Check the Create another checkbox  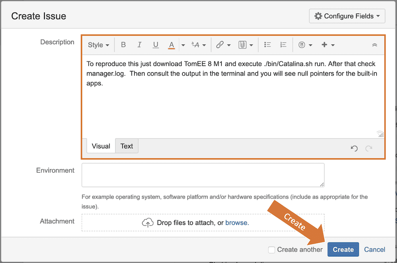[272, 250]
